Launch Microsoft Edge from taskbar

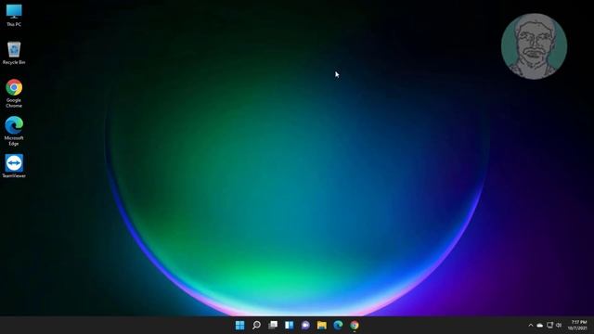click(x=338, y=325)
